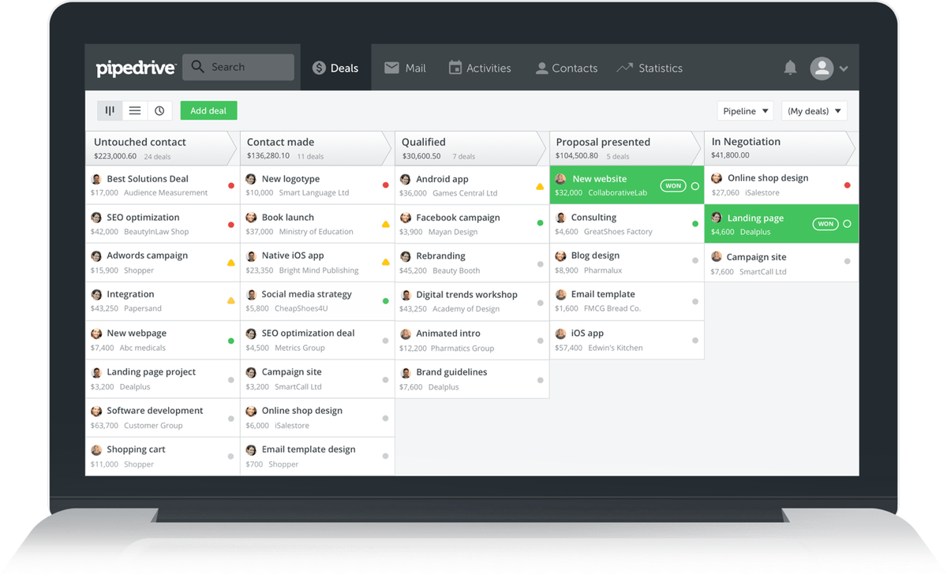Image resolution: width=947 pixels, height=574 pixels.
Task: Open the Statistics tab
Action: point(649,68)
